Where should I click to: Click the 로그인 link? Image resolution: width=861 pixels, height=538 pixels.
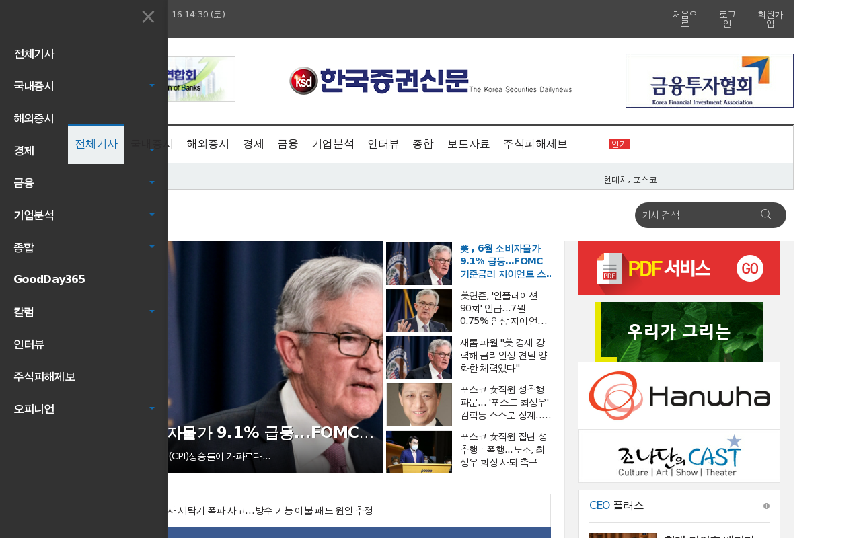point(727,19)
